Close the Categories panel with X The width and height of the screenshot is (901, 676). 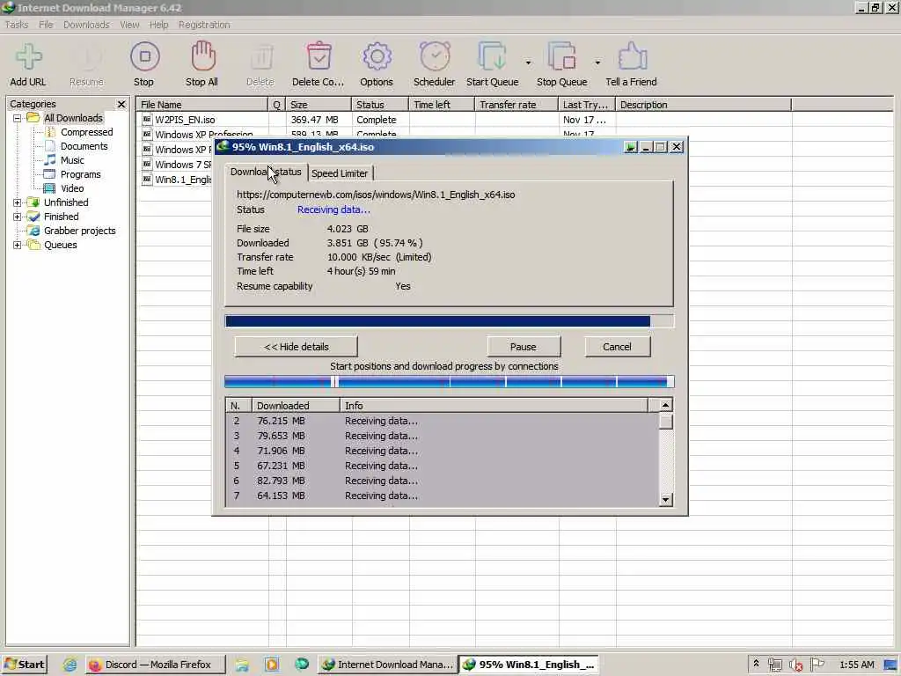pyautogui.click(x=121, y=104)
